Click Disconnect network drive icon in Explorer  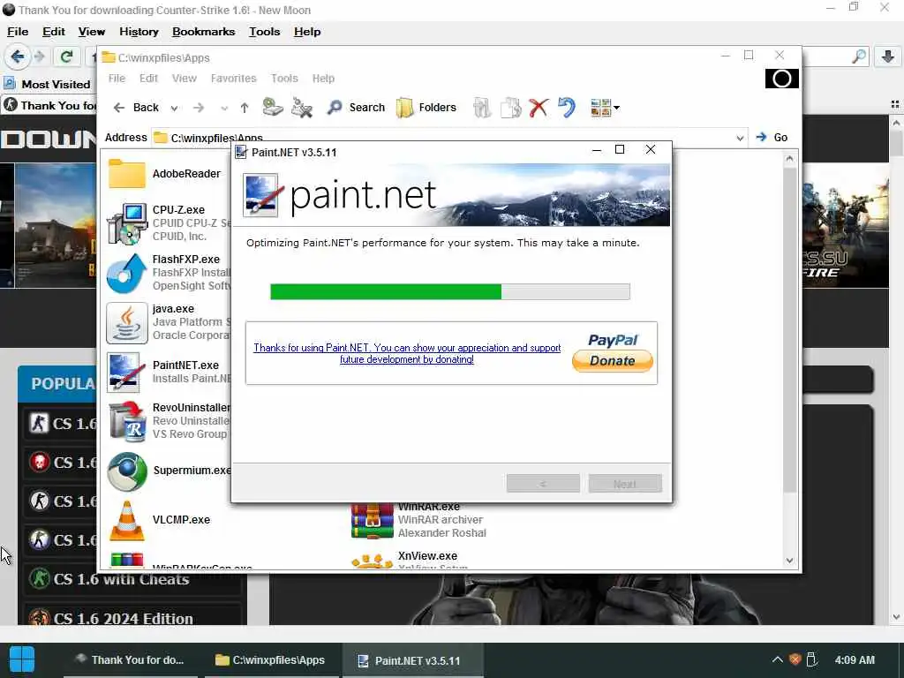(302, 107)
